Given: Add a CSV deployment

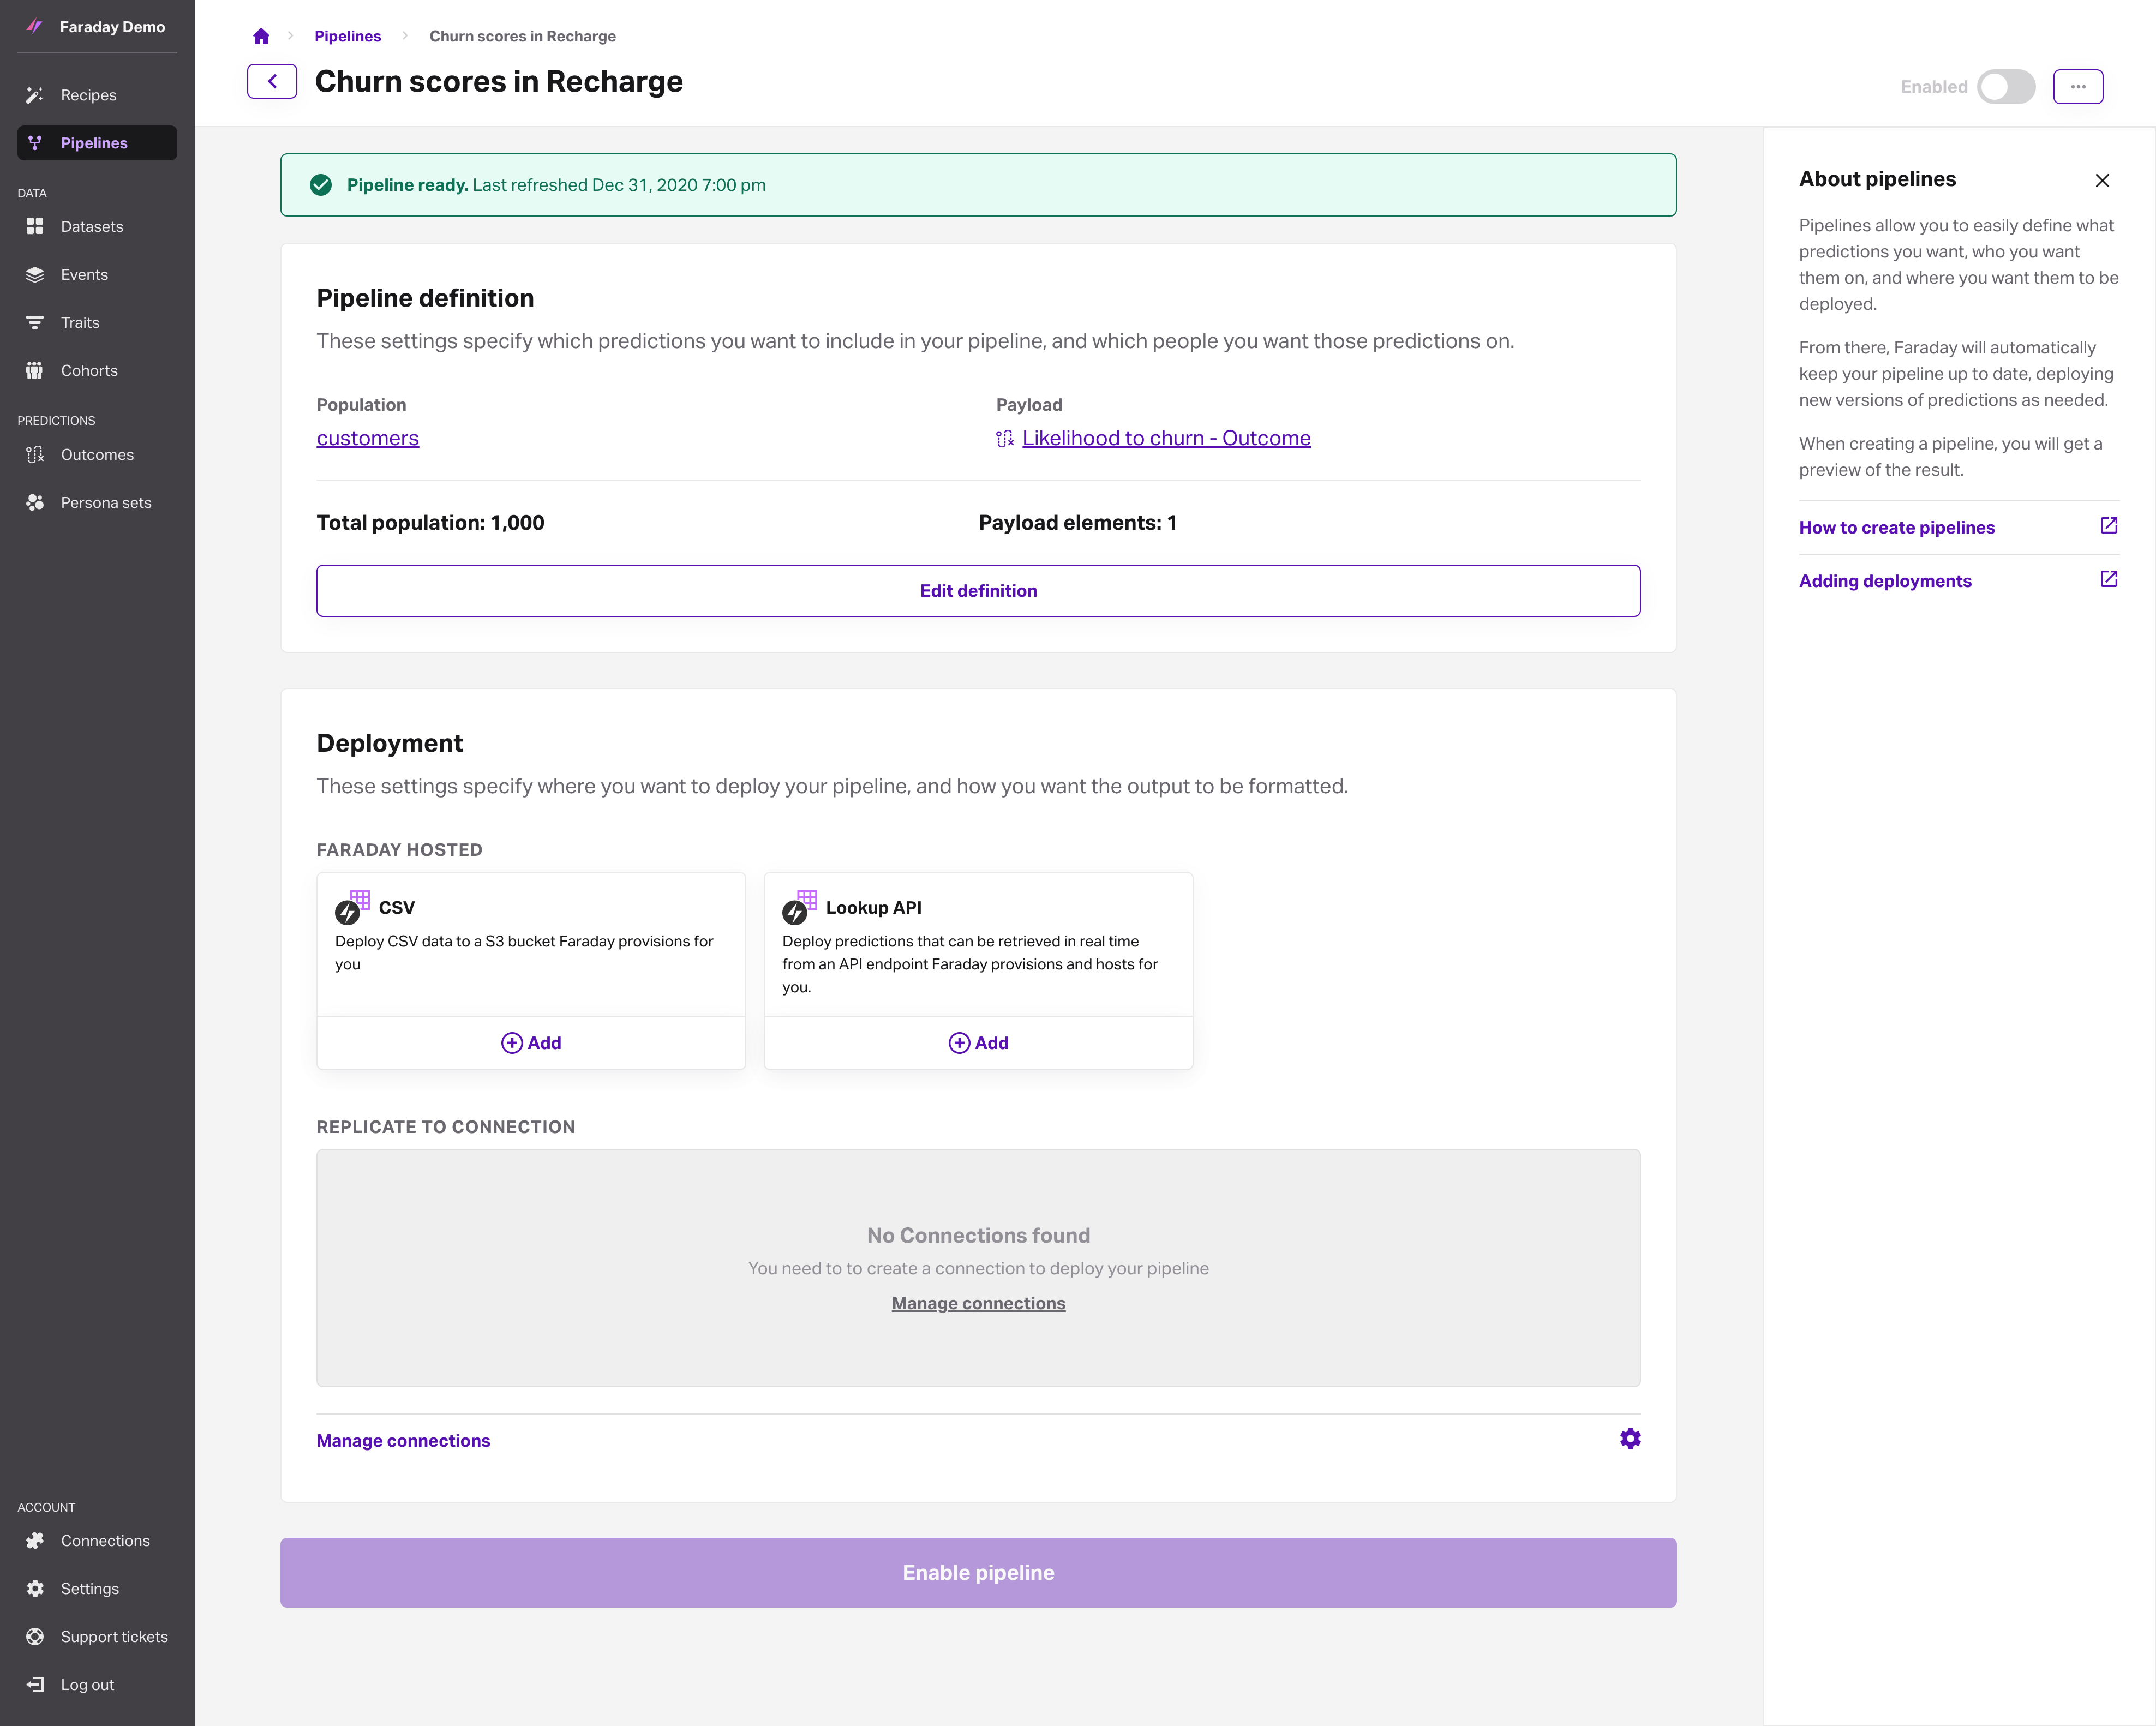Looking at the screenshot, I should 531,1043.
